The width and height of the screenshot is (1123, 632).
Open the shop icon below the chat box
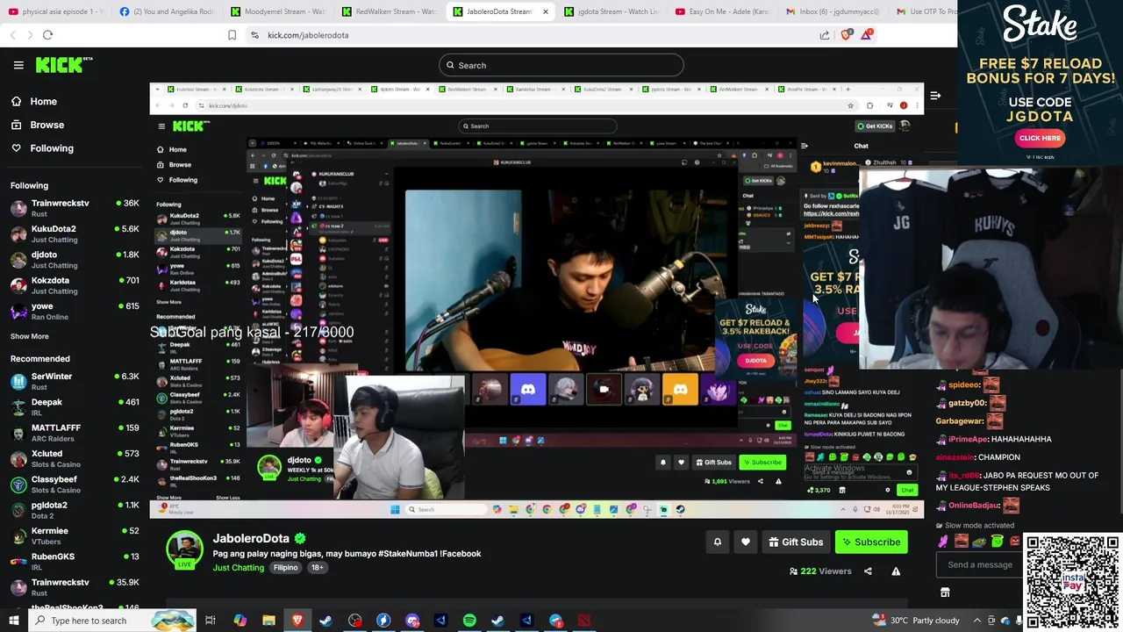pyautogui.click(x=945, y=592)
